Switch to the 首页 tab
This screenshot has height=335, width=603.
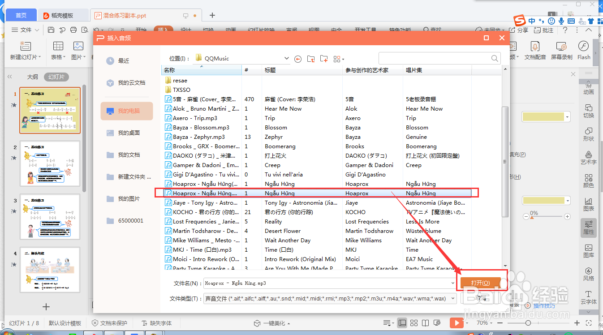(21, 16)
